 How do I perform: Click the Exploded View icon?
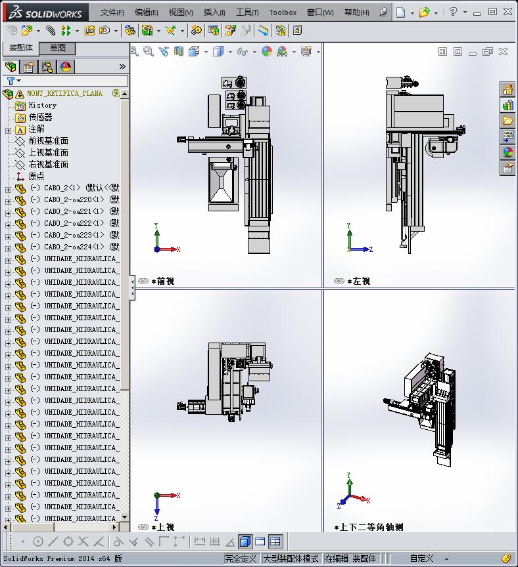pyautogui.click(x=230, y=30)
